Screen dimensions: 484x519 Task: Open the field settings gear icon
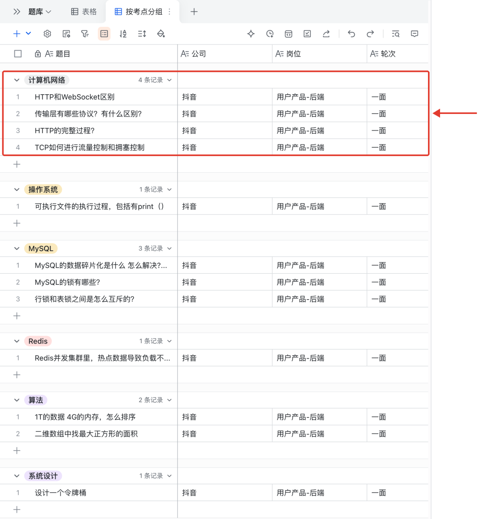coord(47,34)
